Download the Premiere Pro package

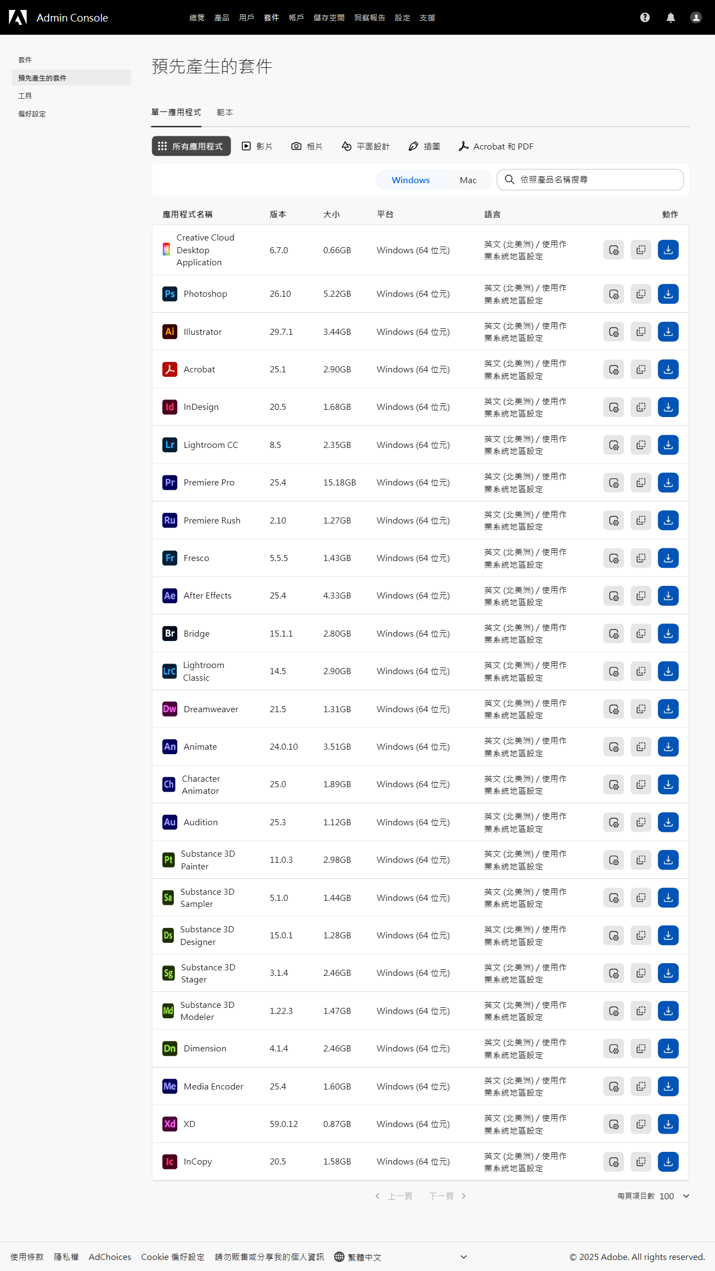coord(668,483)
